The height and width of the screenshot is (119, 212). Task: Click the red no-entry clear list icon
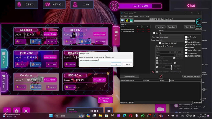[x=160, y=76]
